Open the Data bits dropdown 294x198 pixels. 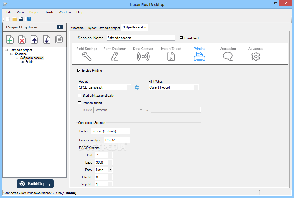tap(110, 177)
